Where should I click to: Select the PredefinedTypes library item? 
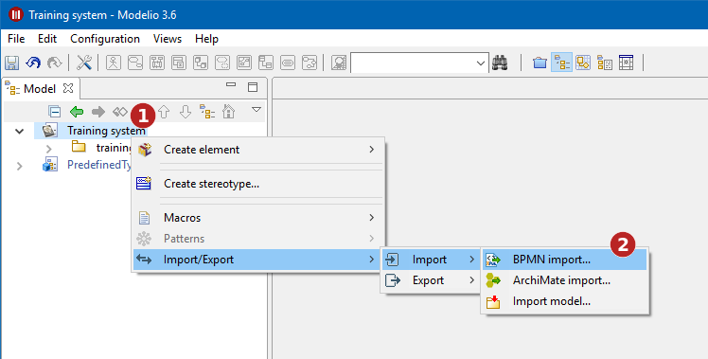(x=99, y=165)
